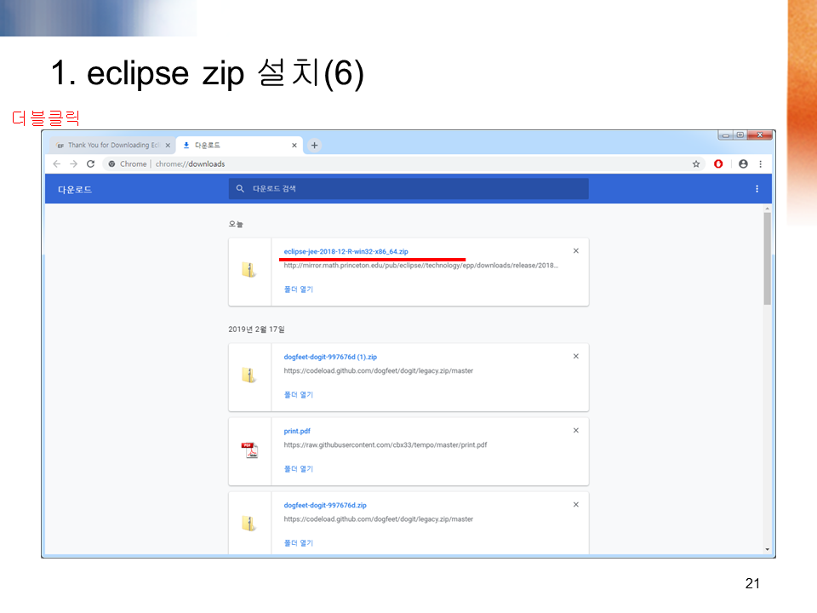Open dogfeet-dogit-997676d (1).zip link
The width and height of the screenshot is (817, 613).
tap(330, 357)
